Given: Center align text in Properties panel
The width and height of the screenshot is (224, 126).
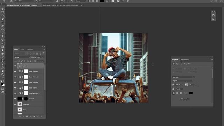Looking at the screenshot, I should tap(177, 93).
